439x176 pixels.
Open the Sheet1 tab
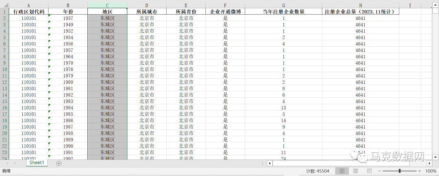(37, 163)
